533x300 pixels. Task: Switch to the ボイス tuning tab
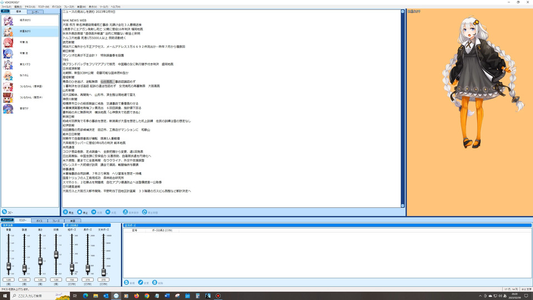[39, 221]
